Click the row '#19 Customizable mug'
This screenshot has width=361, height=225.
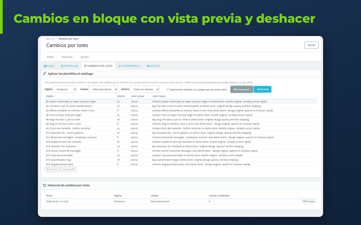(x=181, y=160)
